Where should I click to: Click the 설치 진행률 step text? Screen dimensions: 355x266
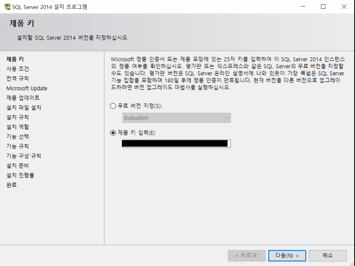pos(20,175)
